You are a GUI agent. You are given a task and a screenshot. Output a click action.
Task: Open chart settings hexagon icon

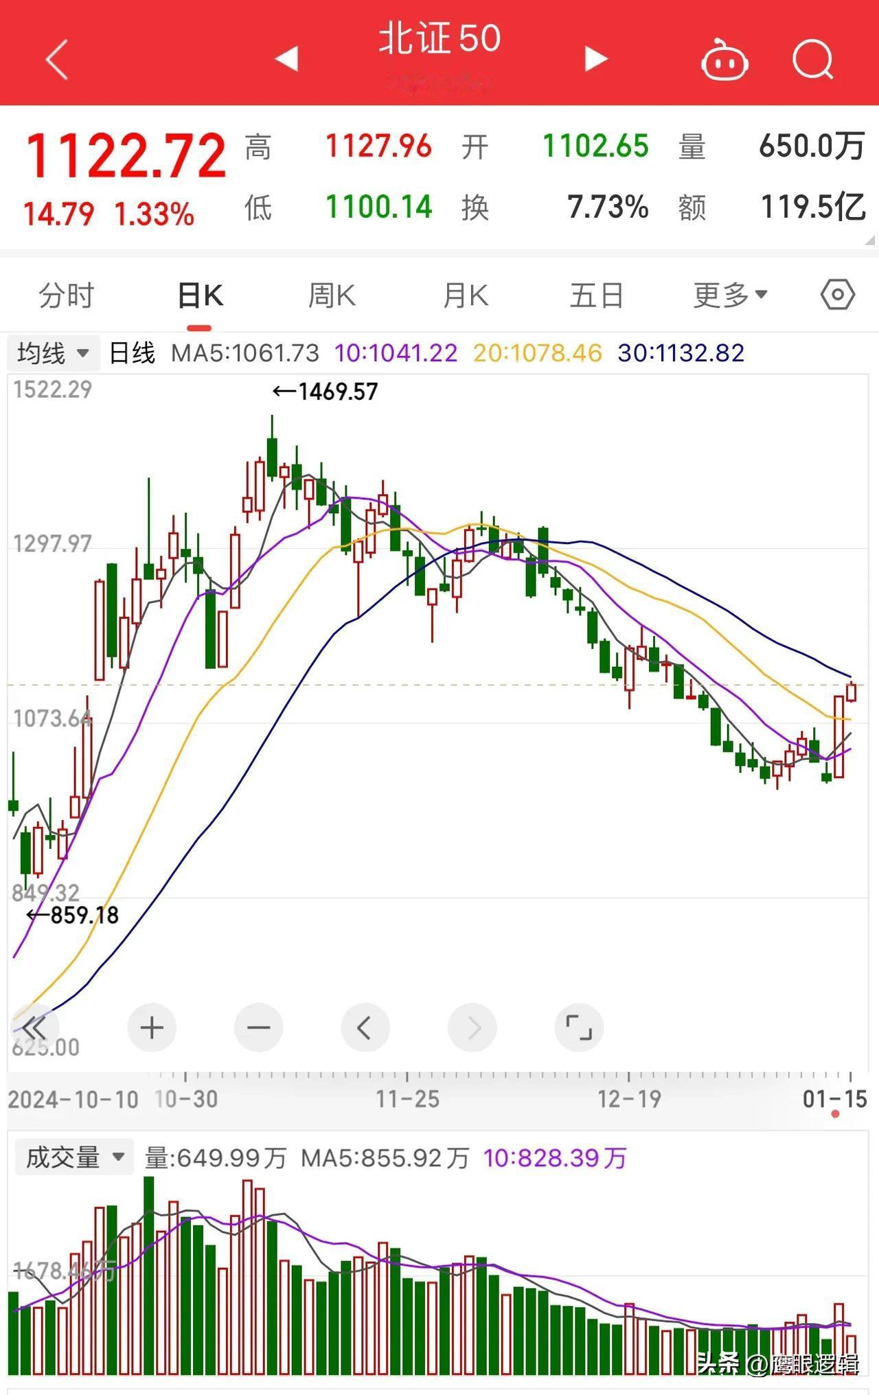pyautogui.click(x=838, y=295)
